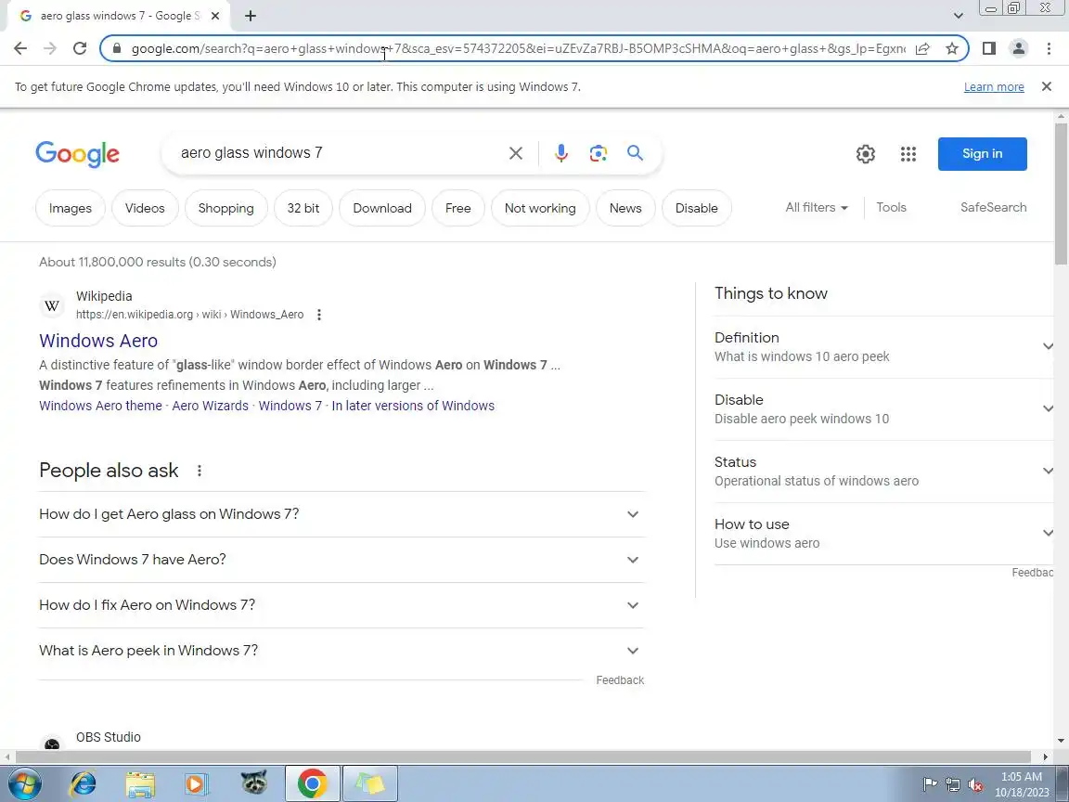Open In later versions of Windows sitelink
The width and height of the screenshot is (1069, 802).
pos(413,406)
